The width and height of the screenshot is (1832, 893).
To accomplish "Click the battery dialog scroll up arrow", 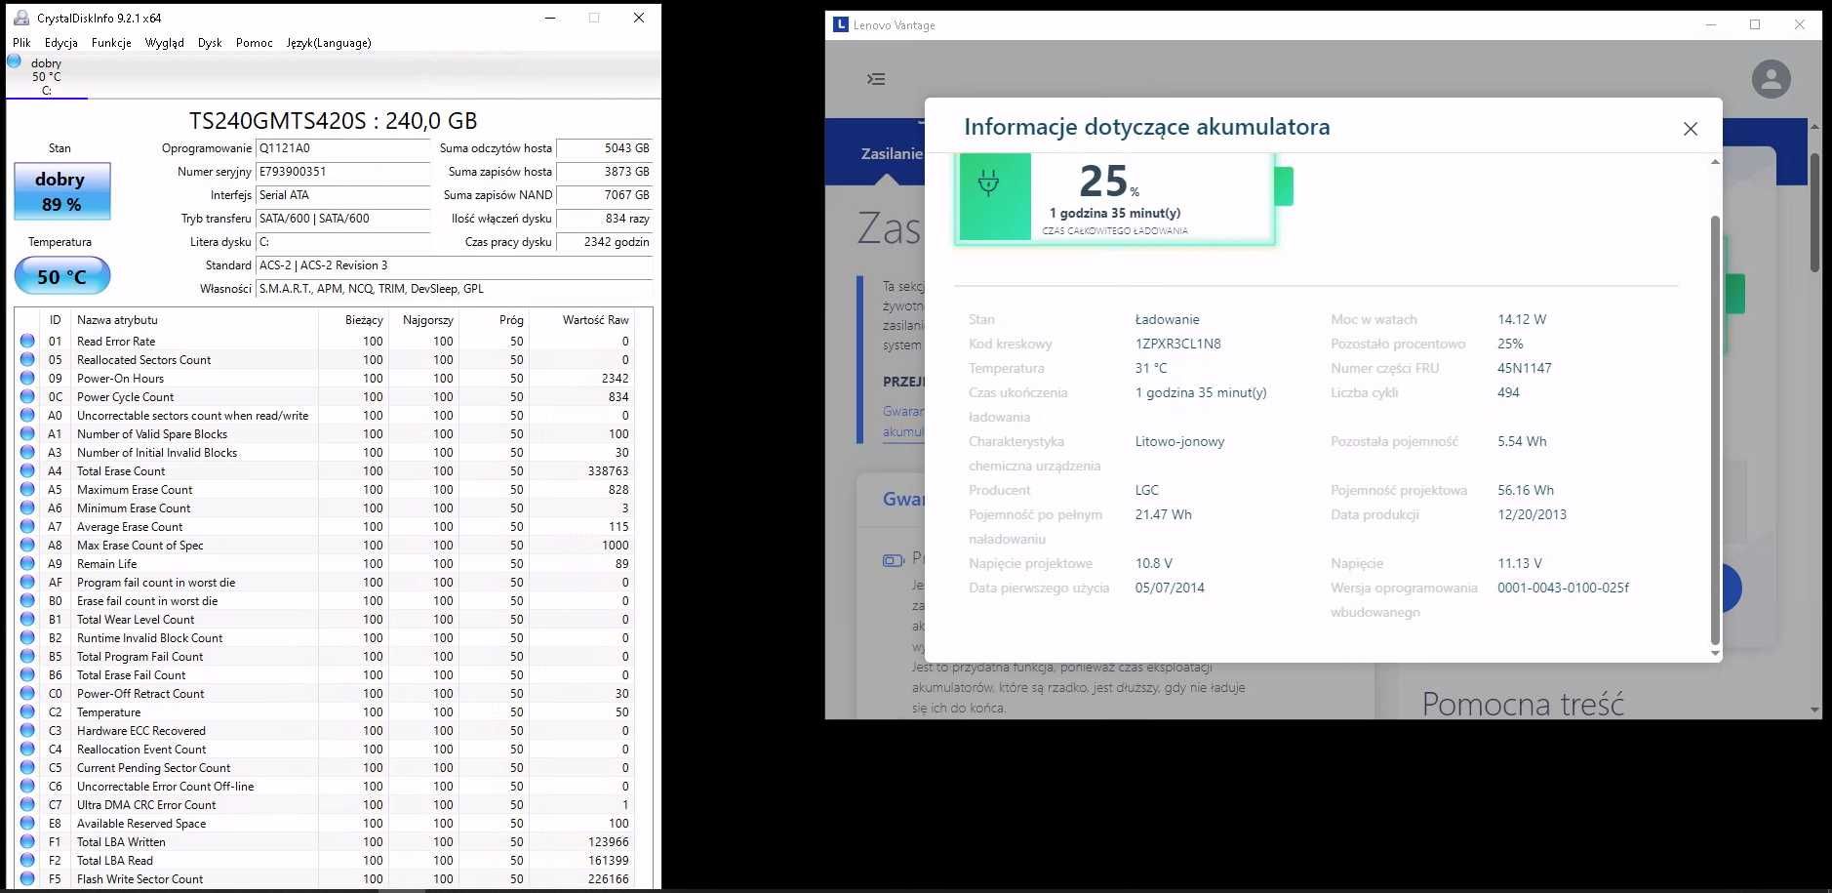I will (1715, 162).
